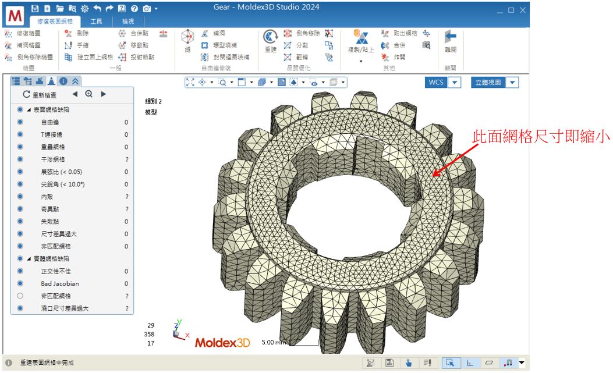Toggle visibility of 尺寸差異過大 defect
This screenshot has width=613, height=373.
click(20, 234)
